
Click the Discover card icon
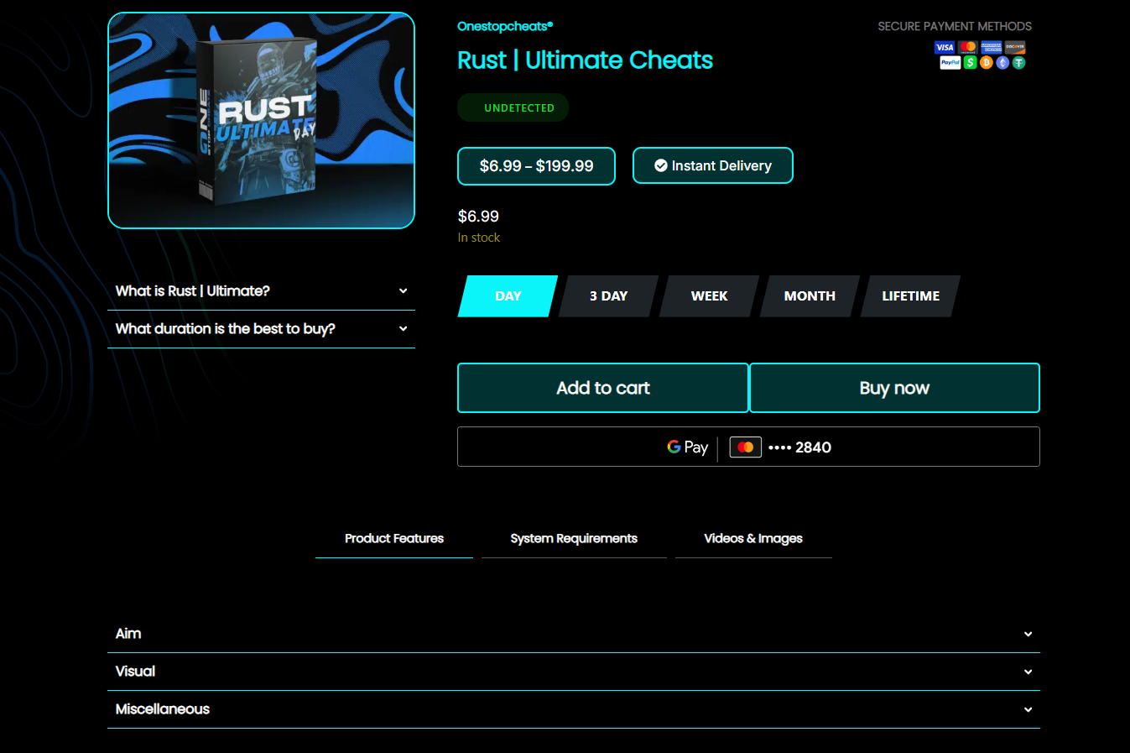tap(1015, 48)
